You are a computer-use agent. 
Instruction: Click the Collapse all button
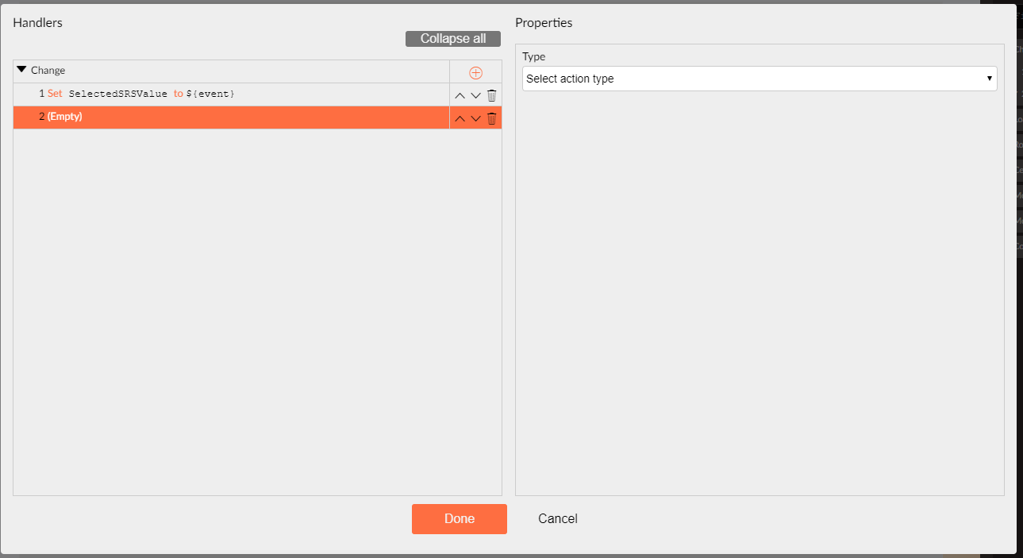452,38
